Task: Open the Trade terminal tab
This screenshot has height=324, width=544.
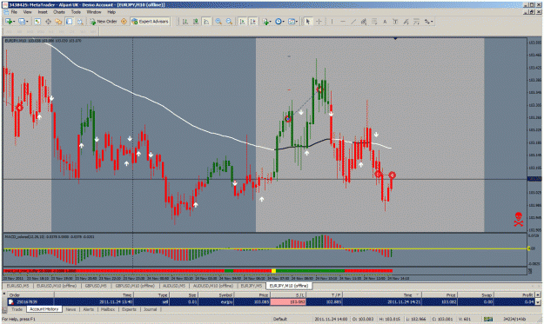Action: (17, 309)
